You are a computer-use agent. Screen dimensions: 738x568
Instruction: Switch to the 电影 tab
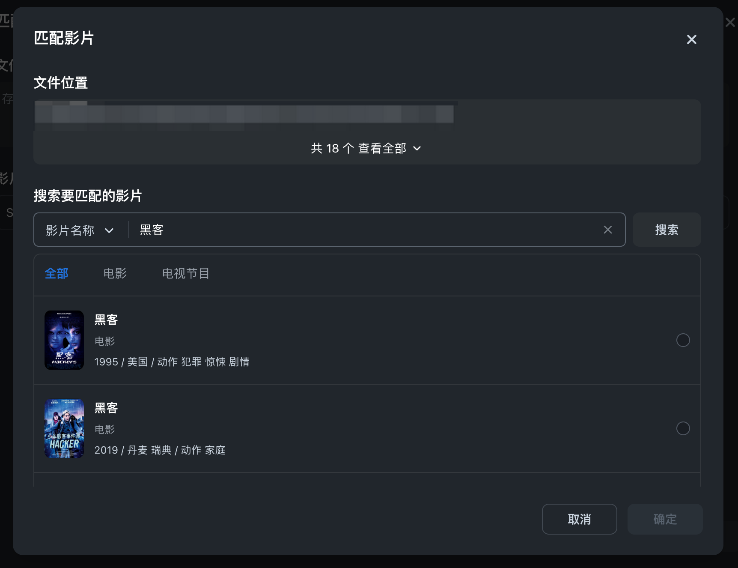pos(115,273)
